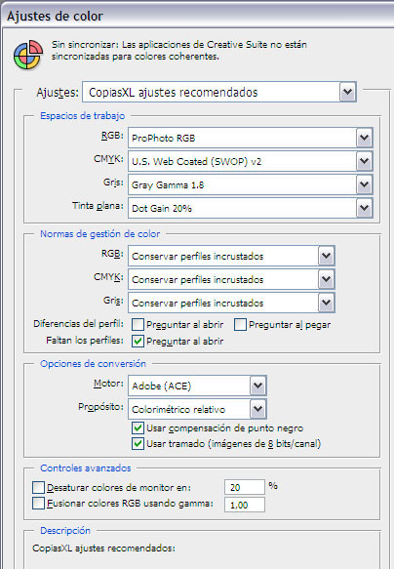Open the Gris color management policy dropdown

pos(231,303)
